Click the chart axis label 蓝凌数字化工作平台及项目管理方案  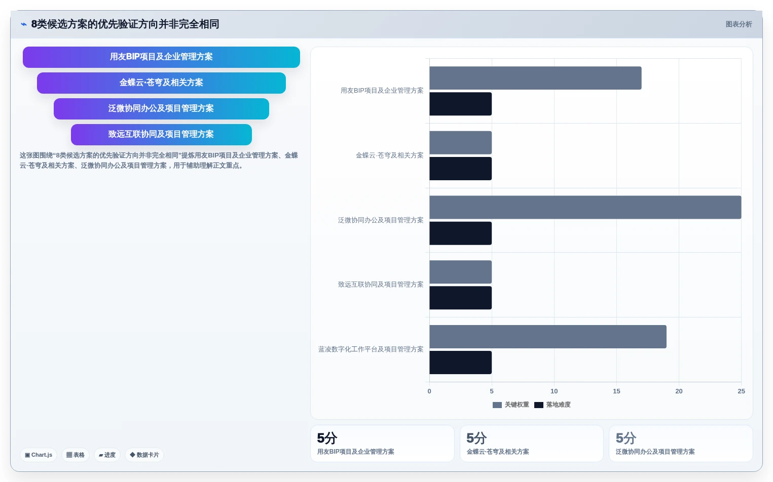tap(371, 349)
